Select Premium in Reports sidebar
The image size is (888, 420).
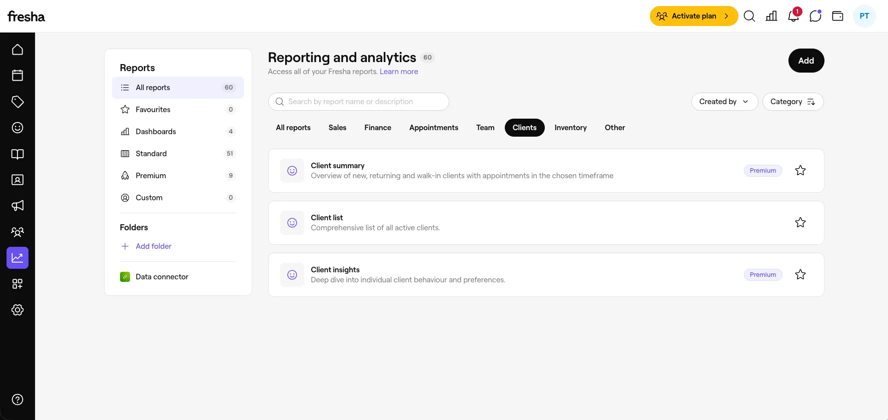(x=178, y=176)
